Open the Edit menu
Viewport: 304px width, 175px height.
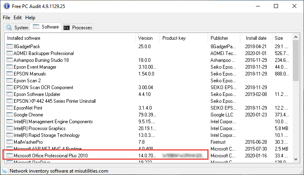(x=18, y=18)
